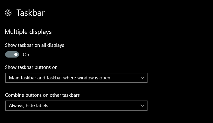Select the Main taskbar and taskbar where window is open text
213x123 pixels.
[59, 78]
